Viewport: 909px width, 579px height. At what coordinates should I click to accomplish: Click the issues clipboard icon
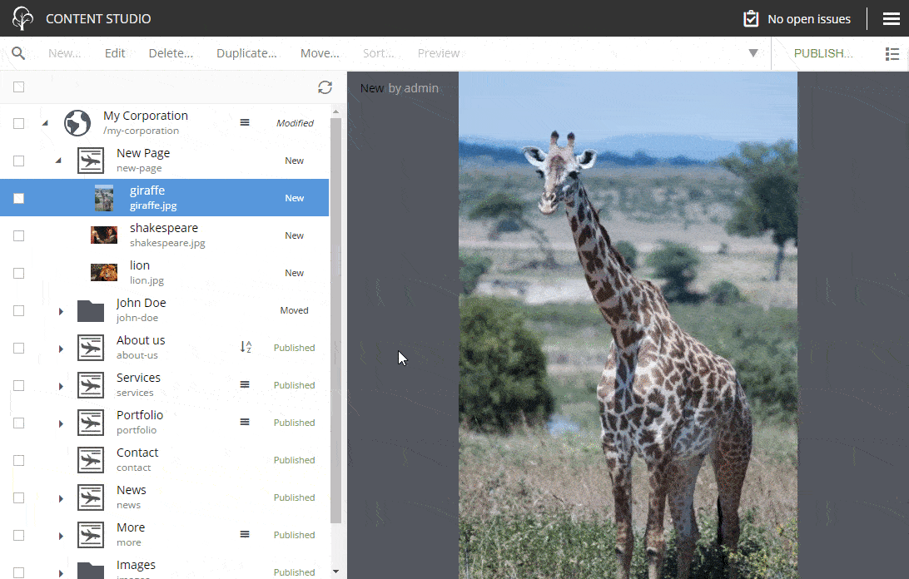click(x=751, y=18)
